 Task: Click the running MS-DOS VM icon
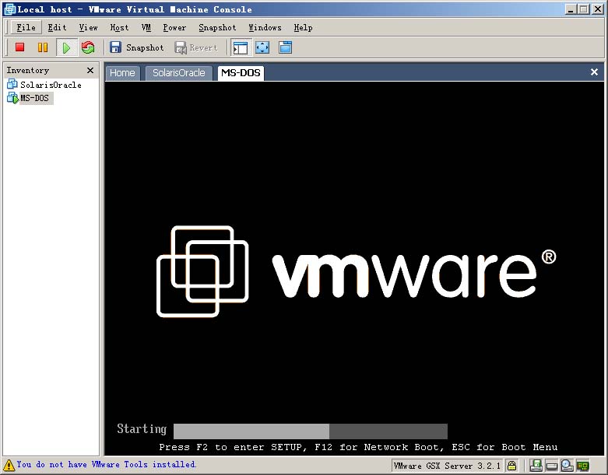[x=12, y=97]
